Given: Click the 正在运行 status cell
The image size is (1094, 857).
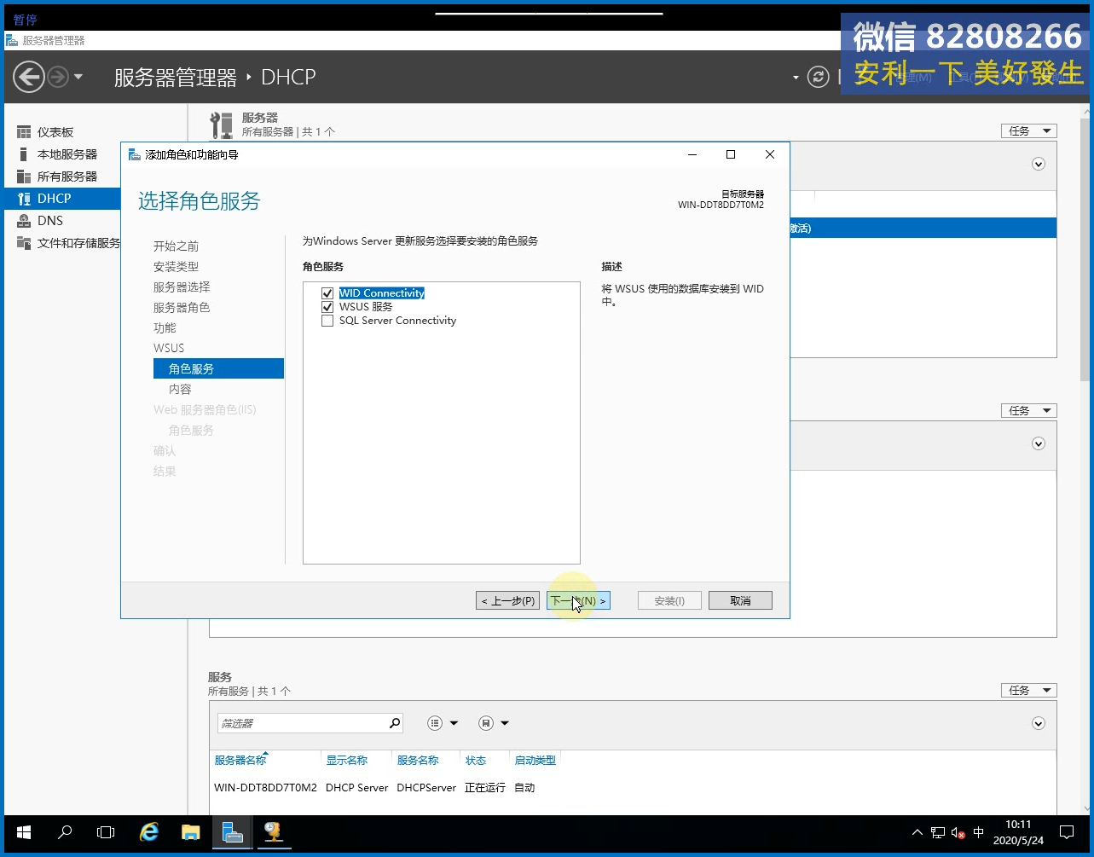Looking at the screenshot, I should point(484,787).
